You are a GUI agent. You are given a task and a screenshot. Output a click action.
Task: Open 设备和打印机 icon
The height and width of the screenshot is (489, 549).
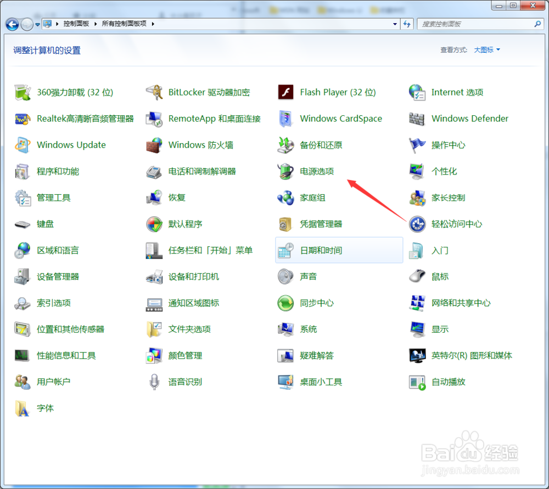[154, 277]
